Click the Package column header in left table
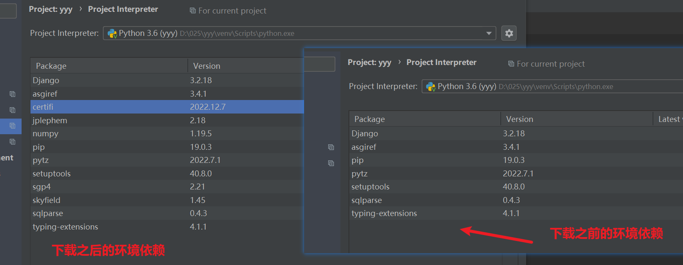 tap(51, 66)
